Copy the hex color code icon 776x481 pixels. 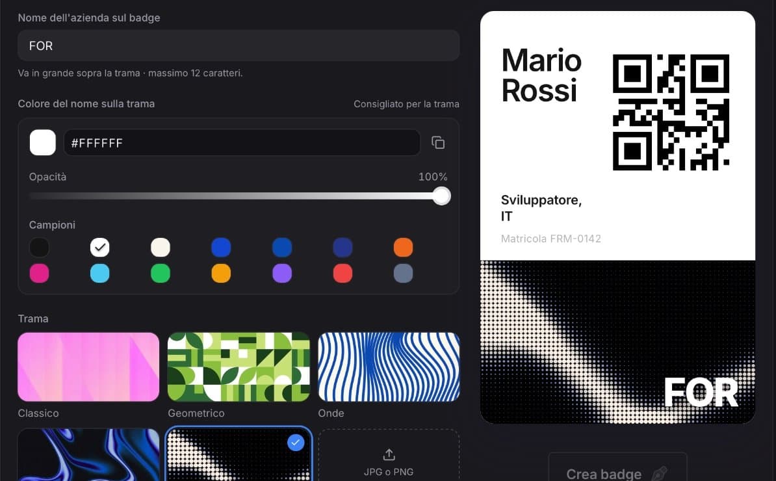click(x=438, y=142)
